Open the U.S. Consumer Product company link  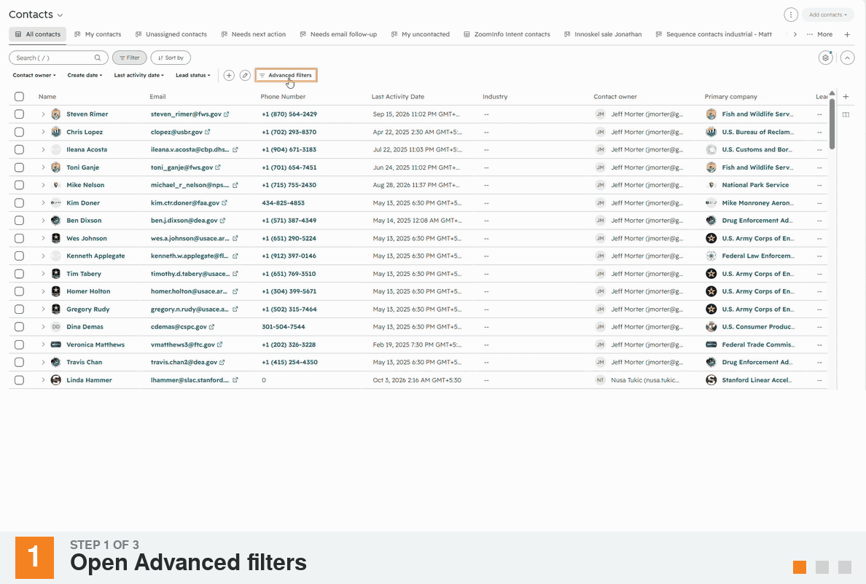[x=757, y=326]
